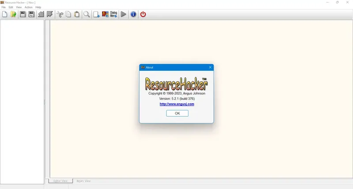Click the grey up-arrow toolbar icon next to Save As
Image resolution: width=353 pixels, height=189 pixels.
[41, 15]
